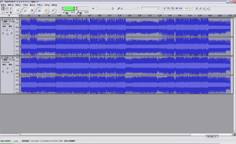This screenshot has width=236, height=144.
Task: Toggle Solo on the 初音ミク track
Action: tap(10, 65)
